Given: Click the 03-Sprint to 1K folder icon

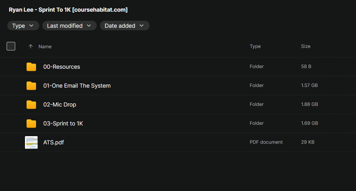Looking at the screenshot, I should tap(31, 124).
